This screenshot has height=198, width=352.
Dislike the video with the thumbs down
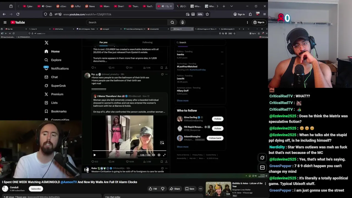(x=163, y=189)
